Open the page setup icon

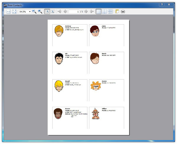tap(117, 12)
